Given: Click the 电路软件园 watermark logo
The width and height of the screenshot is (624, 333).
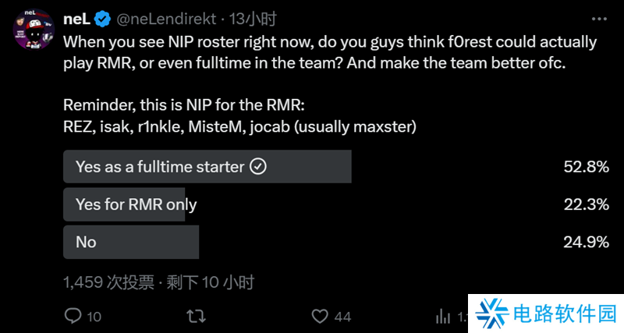Looking at the screenshot, I should click(546, 314).
